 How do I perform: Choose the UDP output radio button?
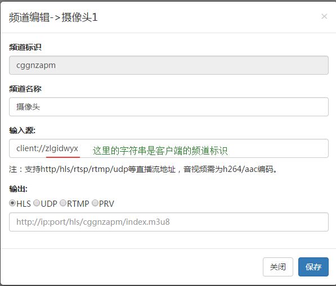coord(37,203)
